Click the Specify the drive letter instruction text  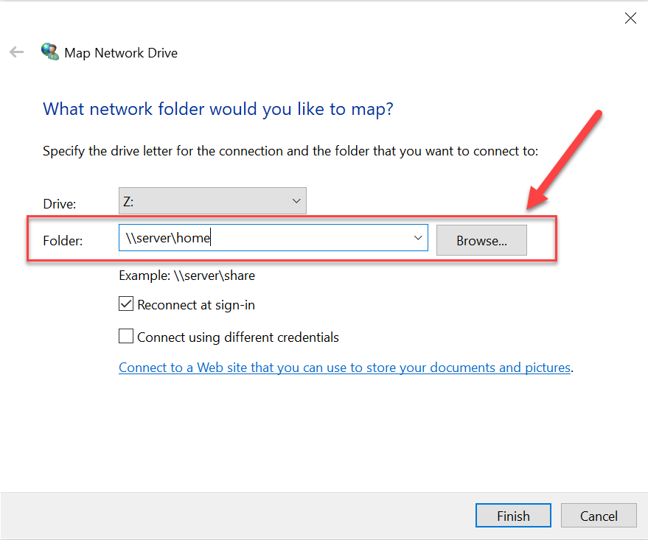click(290, 151)
